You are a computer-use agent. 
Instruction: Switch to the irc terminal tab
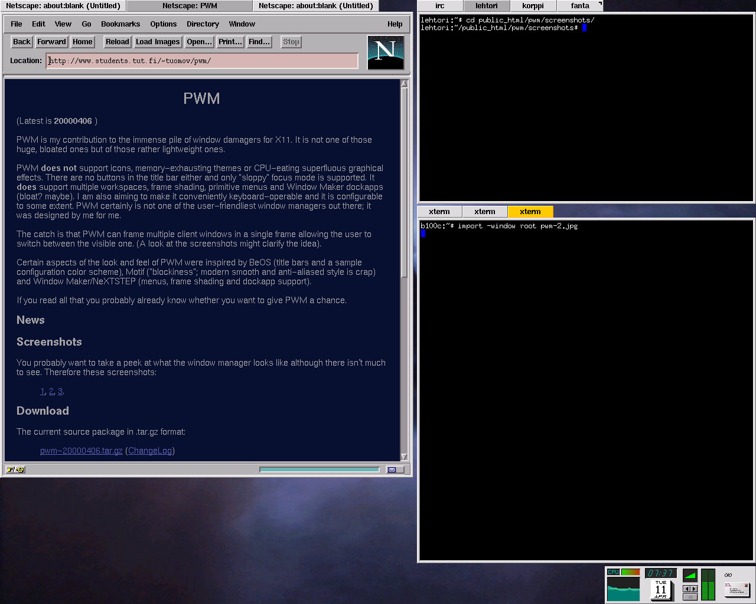[440, 6]
